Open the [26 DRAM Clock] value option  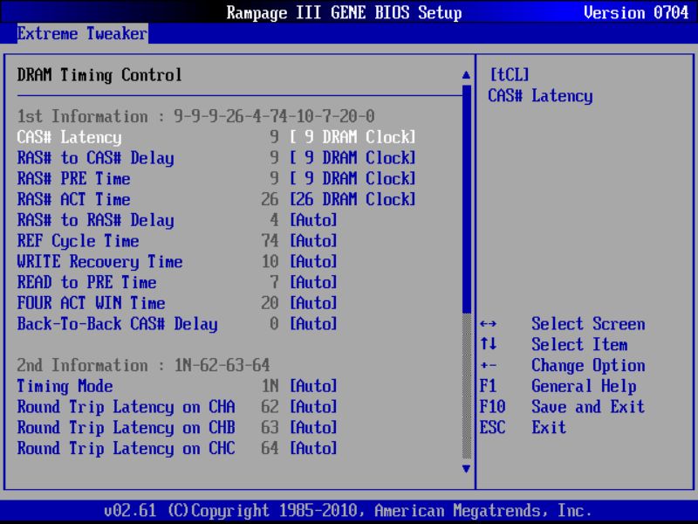[352, 200]
